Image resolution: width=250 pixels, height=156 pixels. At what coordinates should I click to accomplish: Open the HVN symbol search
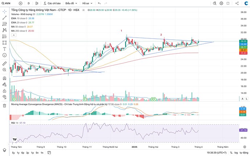click(6, 3)
